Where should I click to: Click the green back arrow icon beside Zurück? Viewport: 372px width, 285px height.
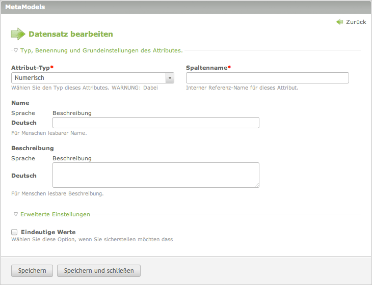pyautogui.click(x=340, y=22)
